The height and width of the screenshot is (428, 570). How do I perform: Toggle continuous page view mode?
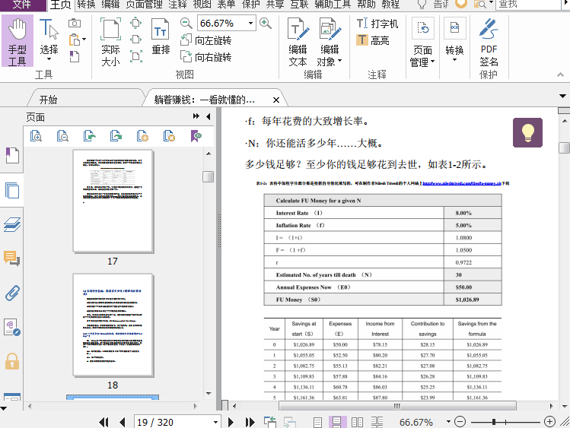click(336, 422)
